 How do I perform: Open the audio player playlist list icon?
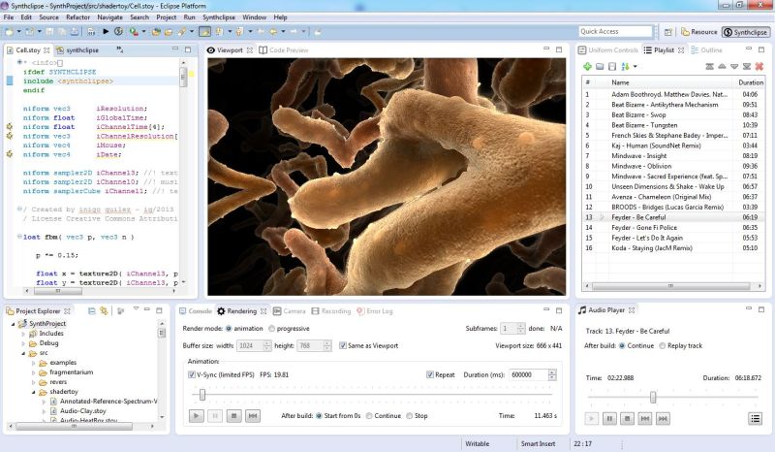755,418
